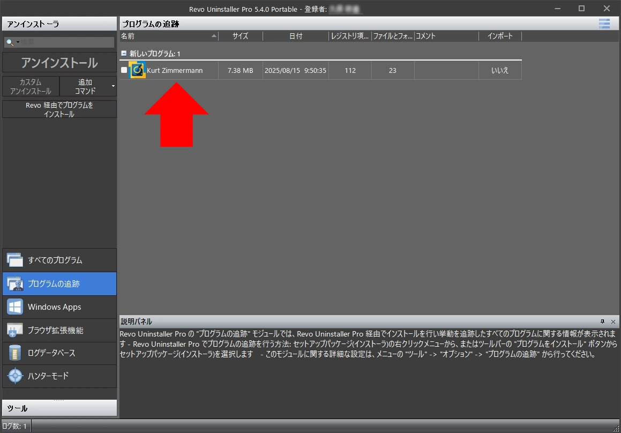The width and height of the screenshot is (621, 433).
Task: Click the 2025/08/15 9:50:35 date cell
Action: [295, 71]
